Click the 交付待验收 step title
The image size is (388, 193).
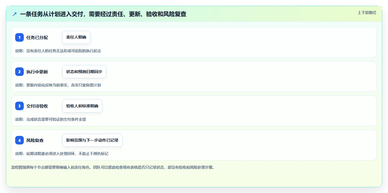point(37,106)
